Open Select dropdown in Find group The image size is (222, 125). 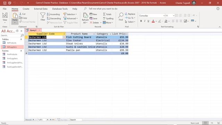tap(130, 22)
